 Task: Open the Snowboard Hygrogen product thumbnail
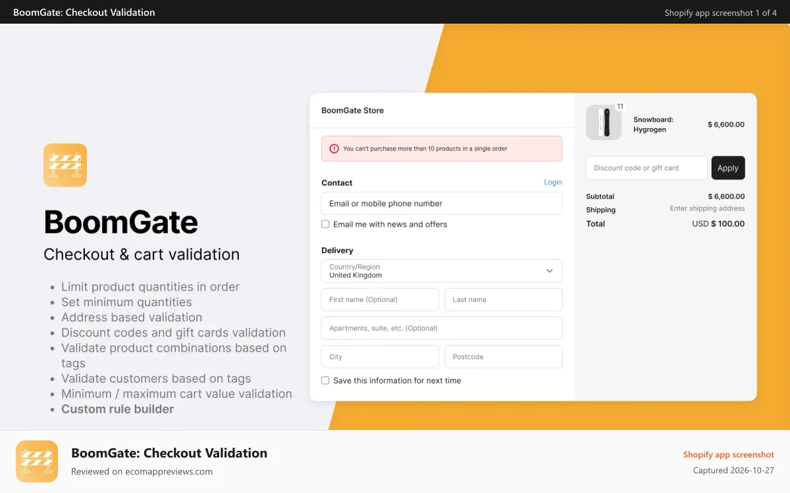pyautogui.click(x=604, y=123)
